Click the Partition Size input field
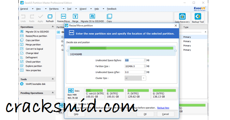Image resolution: width=230 pixels, height=120 pixels. (134, 66)
